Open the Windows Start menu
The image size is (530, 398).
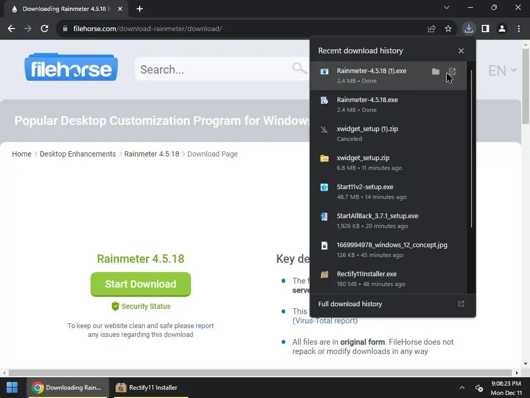12,388
